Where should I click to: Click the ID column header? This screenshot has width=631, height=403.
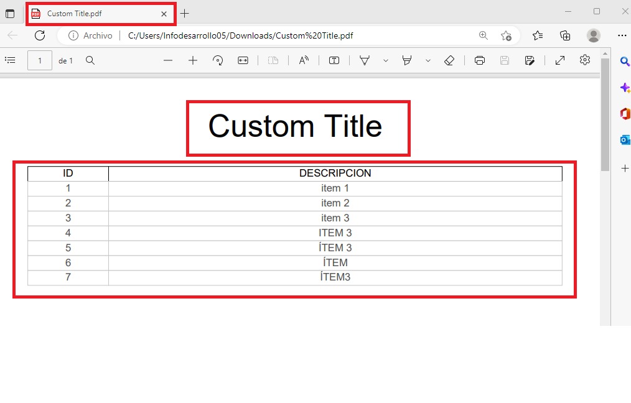[68, 174]
